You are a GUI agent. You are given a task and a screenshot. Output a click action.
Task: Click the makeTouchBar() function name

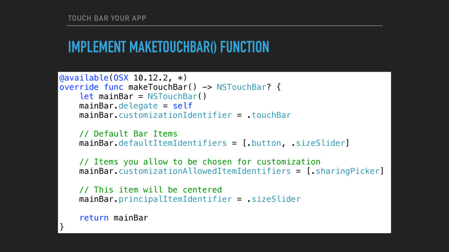[x=162, y=87]
